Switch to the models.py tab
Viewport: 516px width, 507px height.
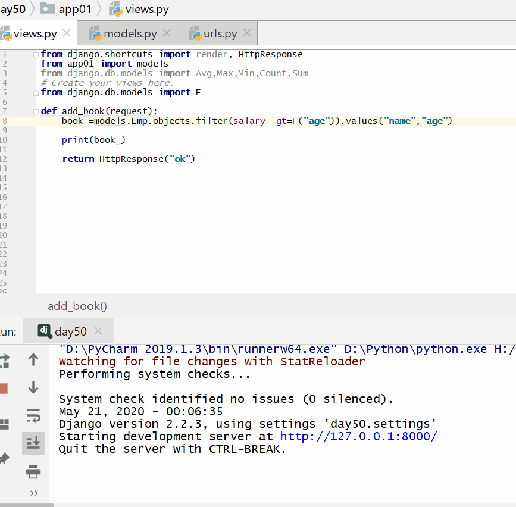tap(130, 33)
